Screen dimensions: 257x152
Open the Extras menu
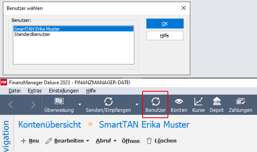click(x=34, y=90)
